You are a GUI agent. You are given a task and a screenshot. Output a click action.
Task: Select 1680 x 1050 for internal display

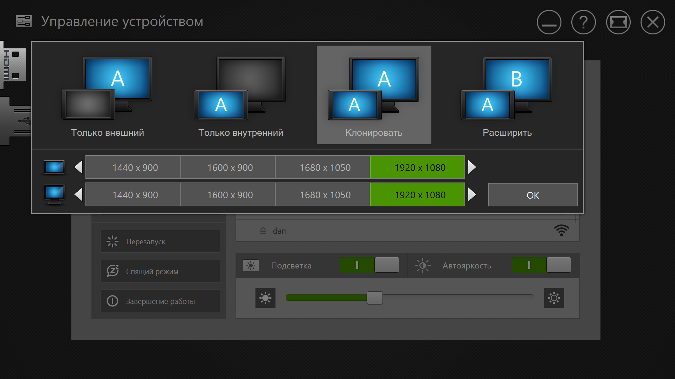[x=325, y=167]
